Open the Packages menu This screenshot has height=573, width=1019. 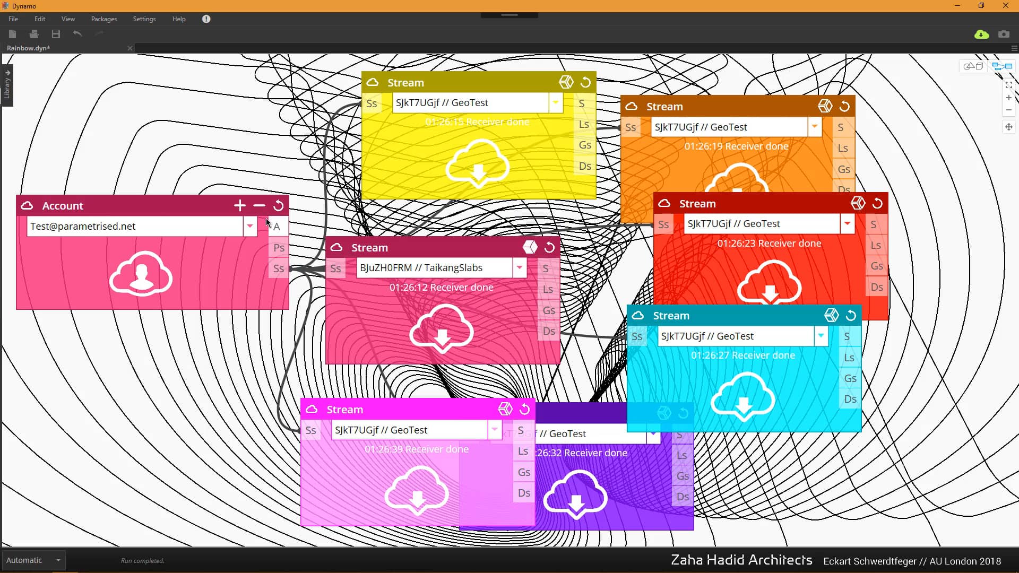103,19
